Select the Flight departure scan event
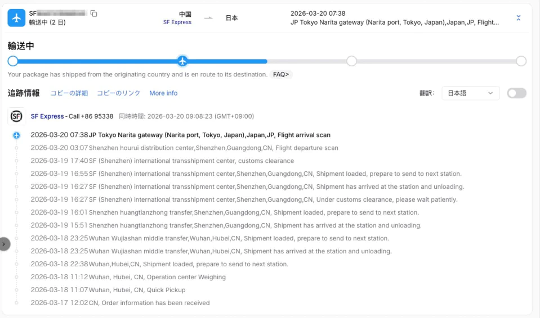The height and width of the screenshot is (318, 540). (x=213, y=148)
